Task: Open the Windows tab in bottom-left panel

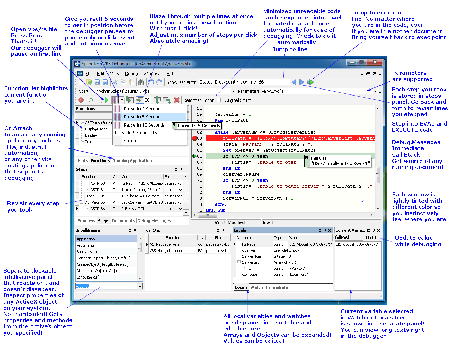Action: click(x=86, y=221)
